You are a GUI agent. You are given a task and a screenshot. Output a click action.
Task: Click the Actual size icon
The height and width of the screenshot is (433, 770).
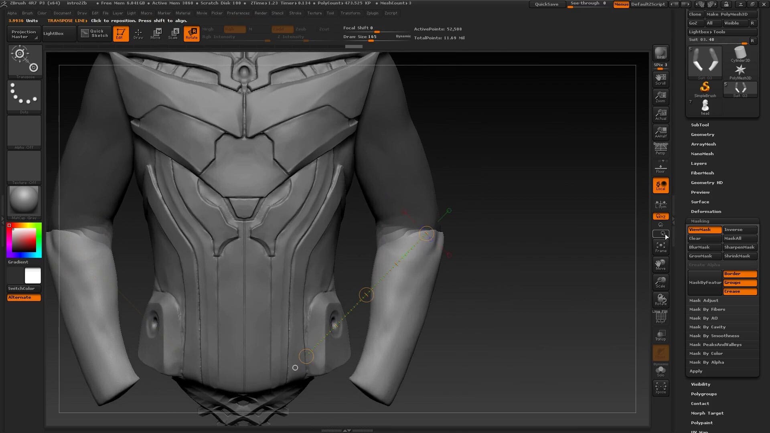pos(661,114)
